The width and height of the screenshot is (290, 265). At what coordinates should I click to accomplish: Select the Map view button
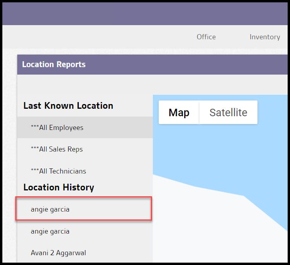point(179,113)
